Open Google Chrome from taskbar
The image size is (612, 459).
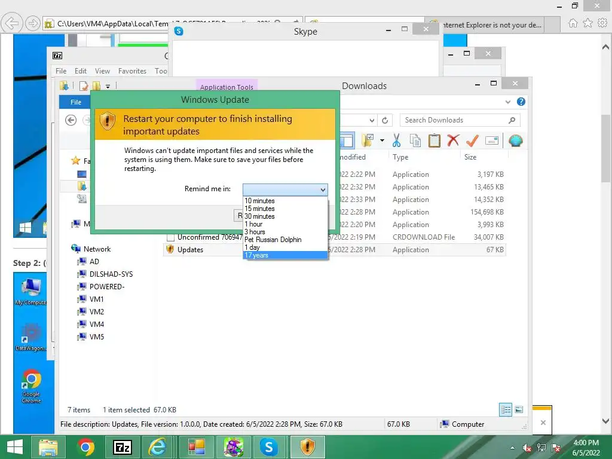point(86,447)
